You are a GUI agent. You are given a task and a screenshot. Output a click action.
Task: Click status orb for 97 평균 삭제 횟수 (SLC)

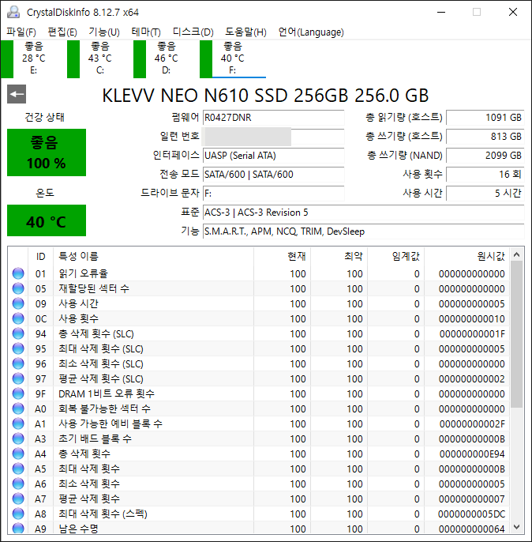[x=18, y=378]
